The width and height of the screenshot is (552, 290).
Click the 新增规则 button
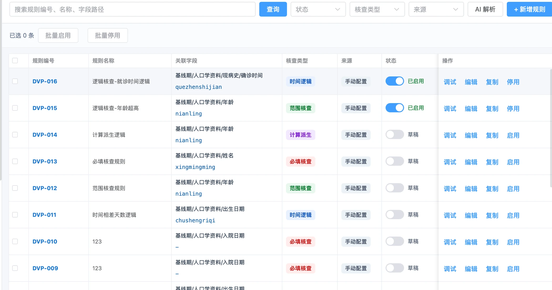[x=529, y=9]
